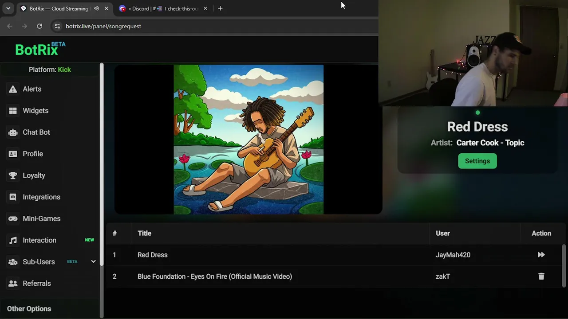Image resolution: width=568 pixels, height=319 pixels.
Task: Click the Platform: Kick label
Action: [50, 70]
